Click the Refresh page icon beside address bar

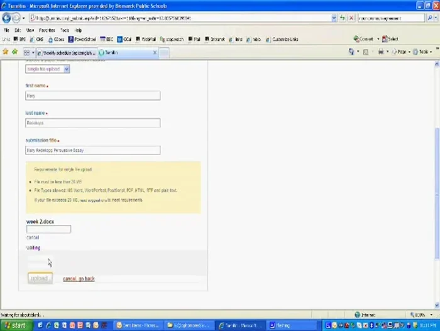pyautogui.click(x=343, y=18)
